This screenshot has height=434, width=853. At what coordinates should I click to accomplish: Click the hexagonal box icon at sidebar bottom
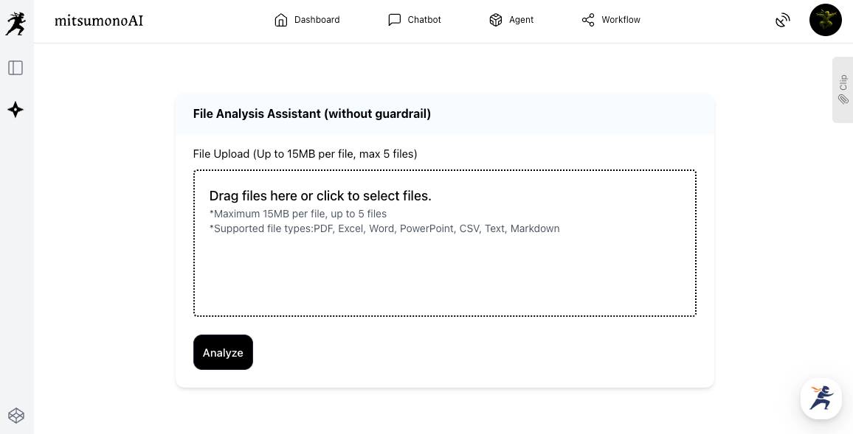16,416
